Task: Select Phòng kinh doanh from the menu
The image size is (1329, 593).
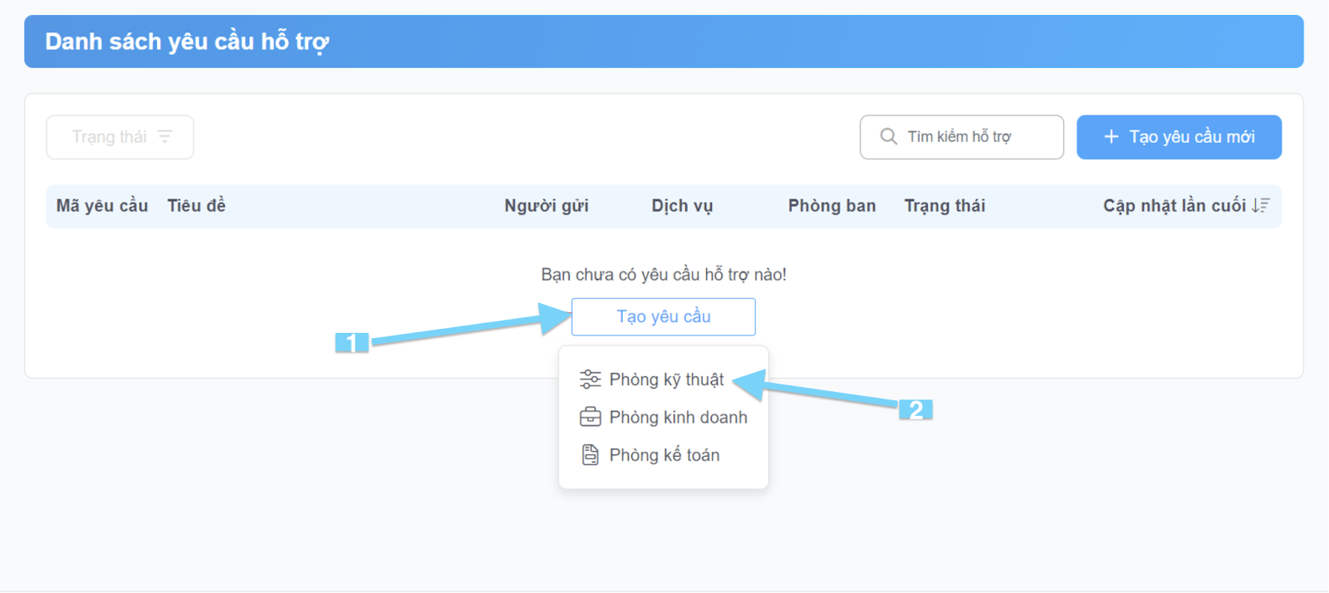Action: point(664,417)
